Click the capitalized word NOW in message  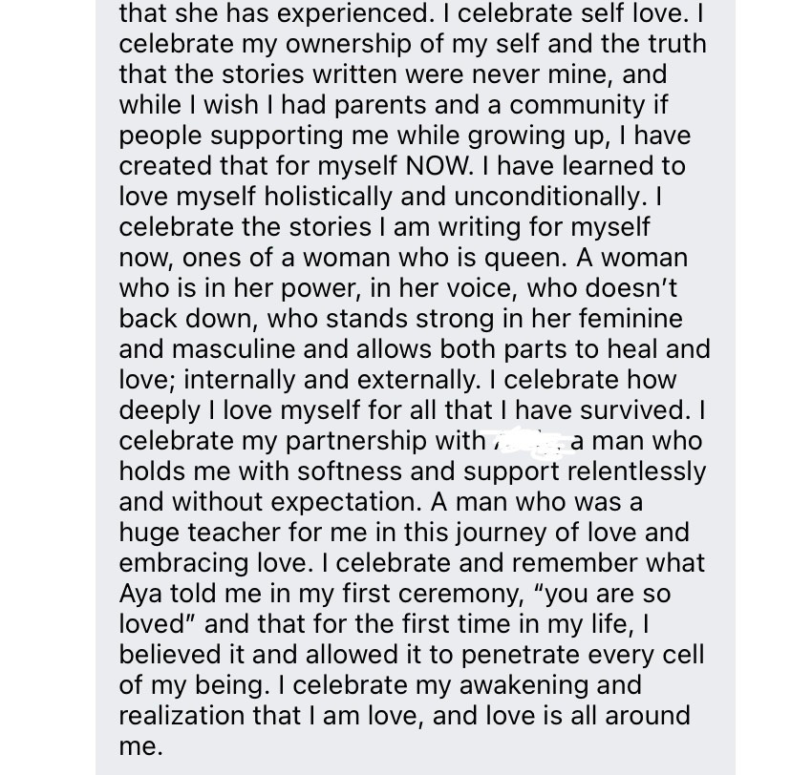438,166
